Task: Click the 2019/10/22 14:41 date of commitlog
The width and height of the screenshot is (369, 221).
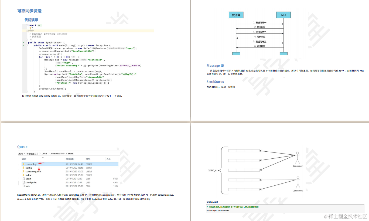Action: [74, 164]
